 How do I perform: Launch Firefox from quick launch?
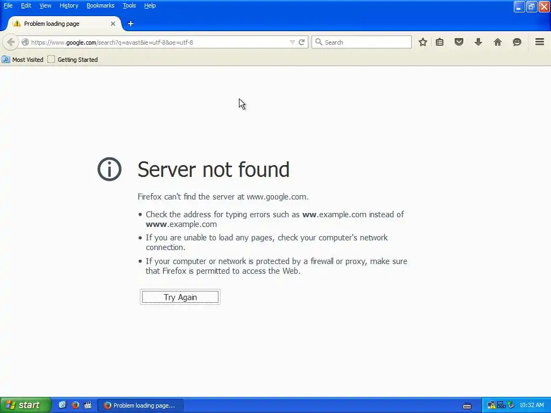(x=75, y=405)
